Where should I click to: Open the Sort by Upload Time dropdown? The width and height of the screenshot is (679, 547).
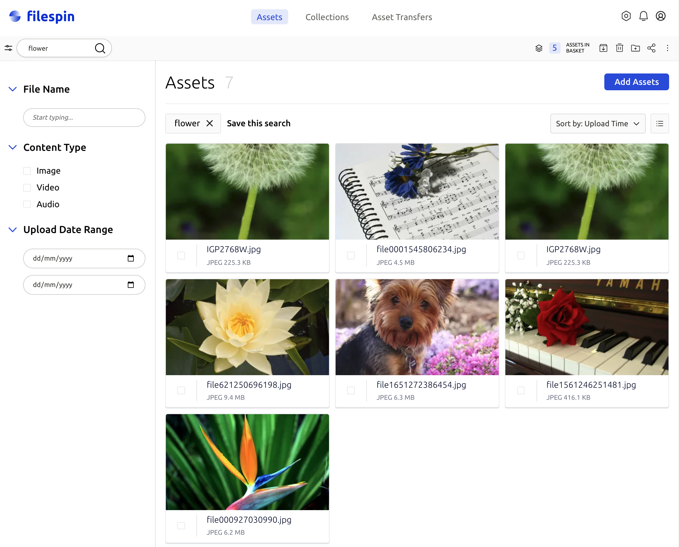pyautogui.click(x=597, y=123)
